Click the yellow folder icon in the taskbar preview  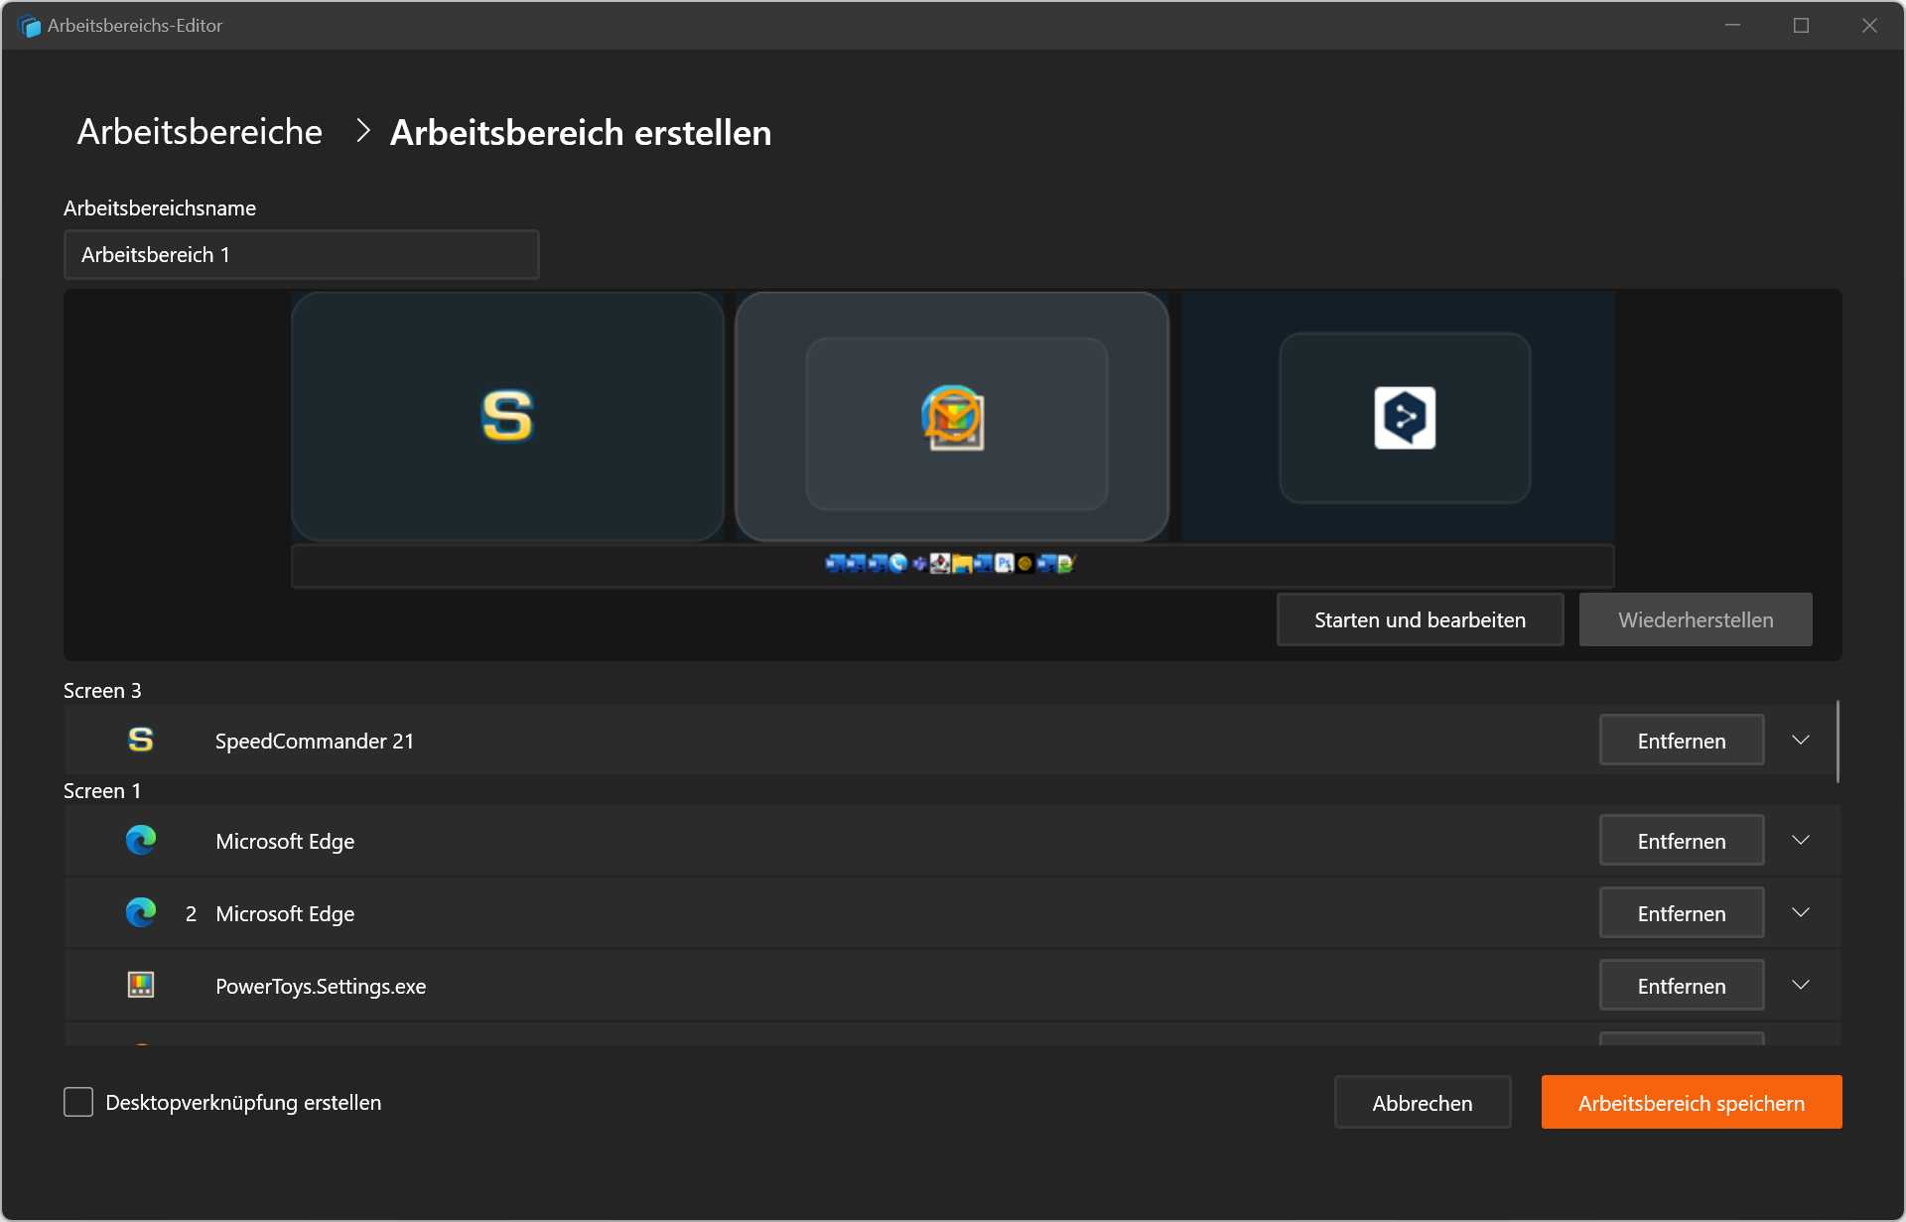click(x=962, y=563)
